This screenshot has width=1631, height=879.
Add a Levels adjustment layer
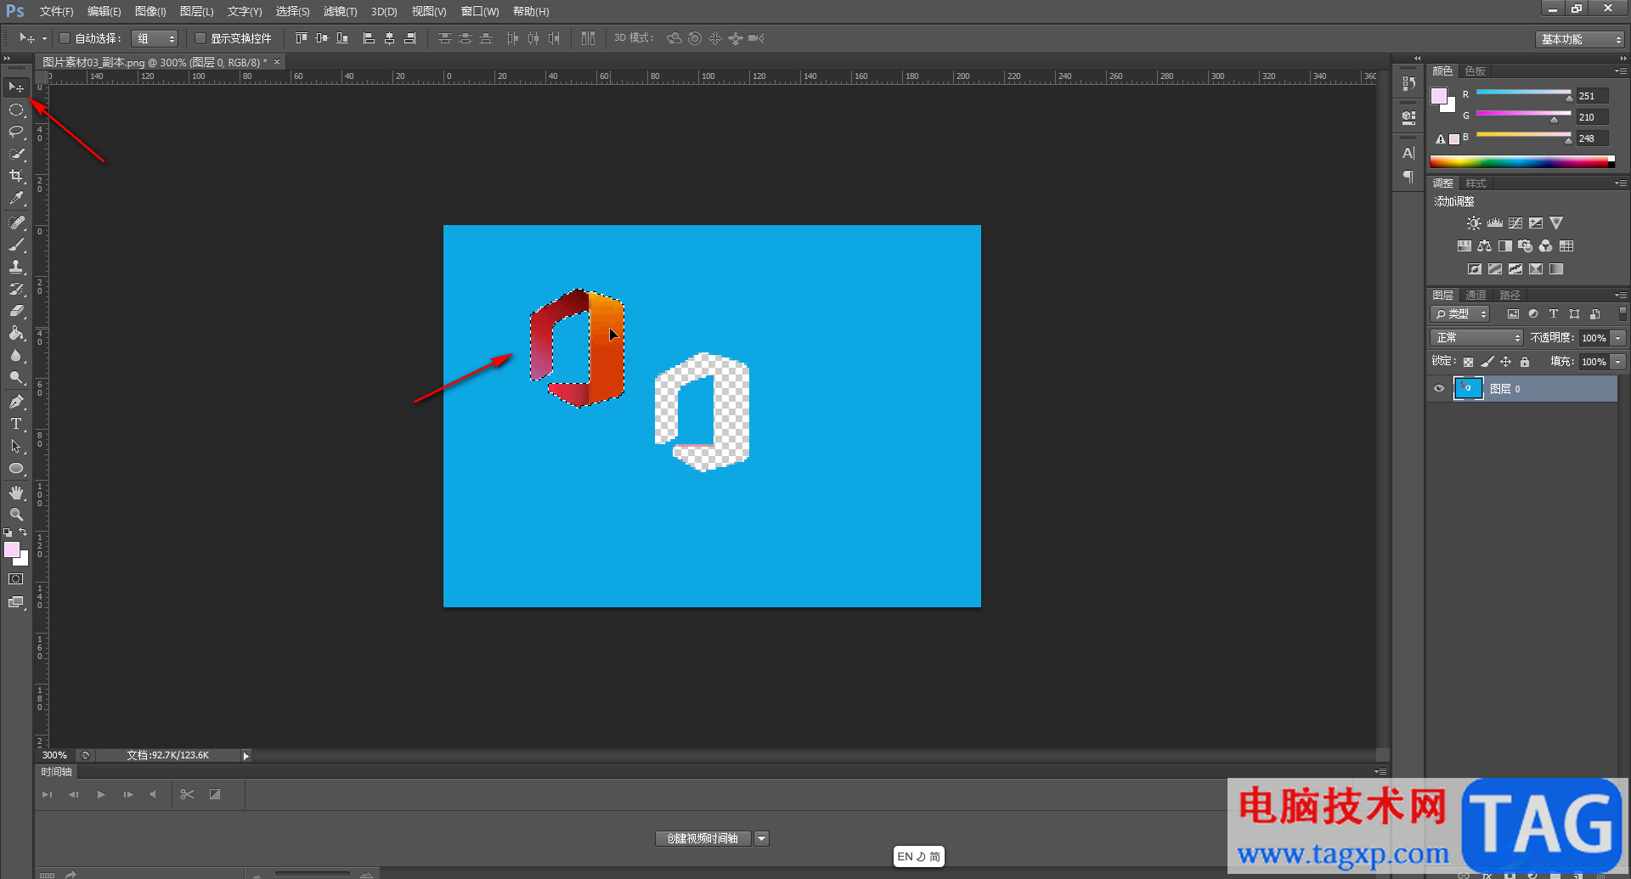[1494, 223]
